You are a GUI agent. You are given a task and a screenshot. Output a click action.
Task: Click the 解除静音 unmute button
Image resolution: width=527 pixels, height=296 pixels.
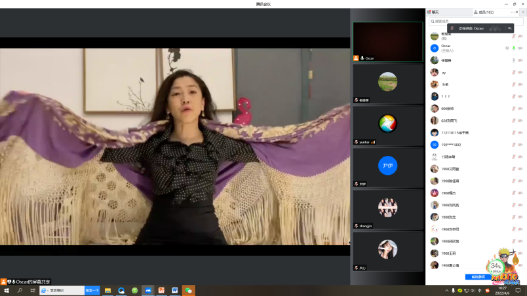(477, 276)
